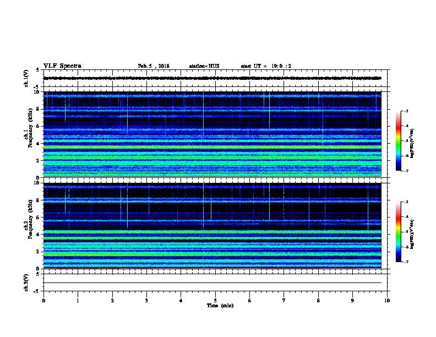Screen dimensions: 436x337
Task: Click the ch.2 frequency axis "4" tick label
Action: click(38, 235)
